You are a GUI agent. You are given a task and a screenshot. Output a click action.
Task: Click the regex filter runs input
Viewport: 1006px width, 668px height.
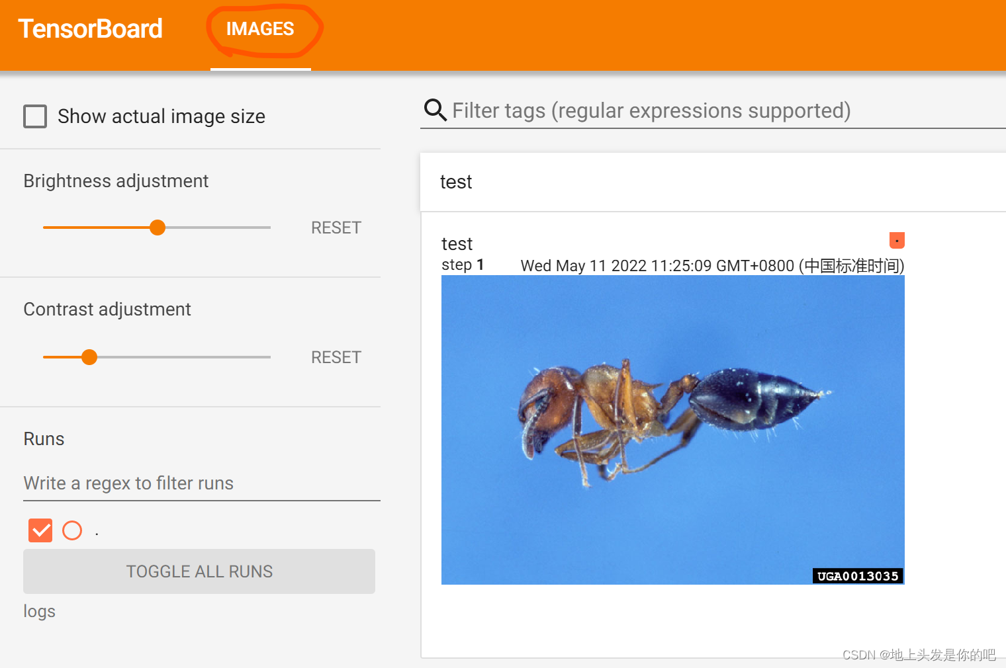click(x=202, y=483)
